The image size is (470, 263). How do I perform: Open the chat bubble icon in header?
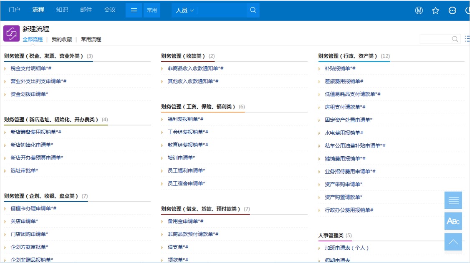pos(452,10)
